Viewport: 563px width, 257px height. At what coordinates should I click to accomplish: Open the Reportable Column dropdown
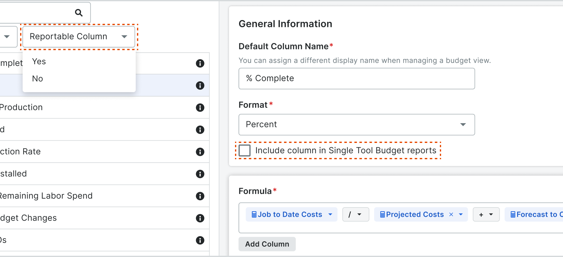[79, 37]
